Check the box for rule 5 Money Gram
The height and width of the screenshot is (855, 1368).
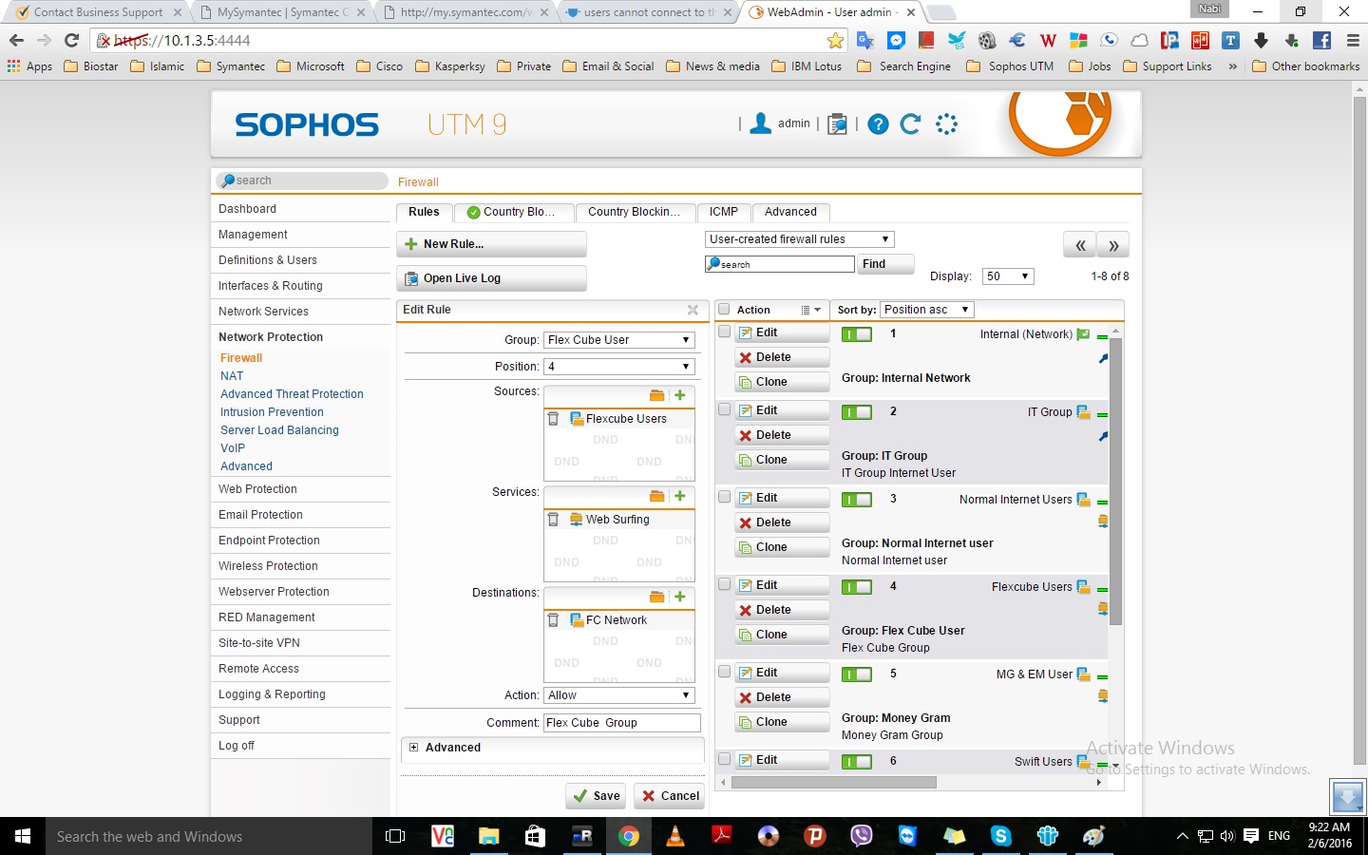(x=725, y=672)
